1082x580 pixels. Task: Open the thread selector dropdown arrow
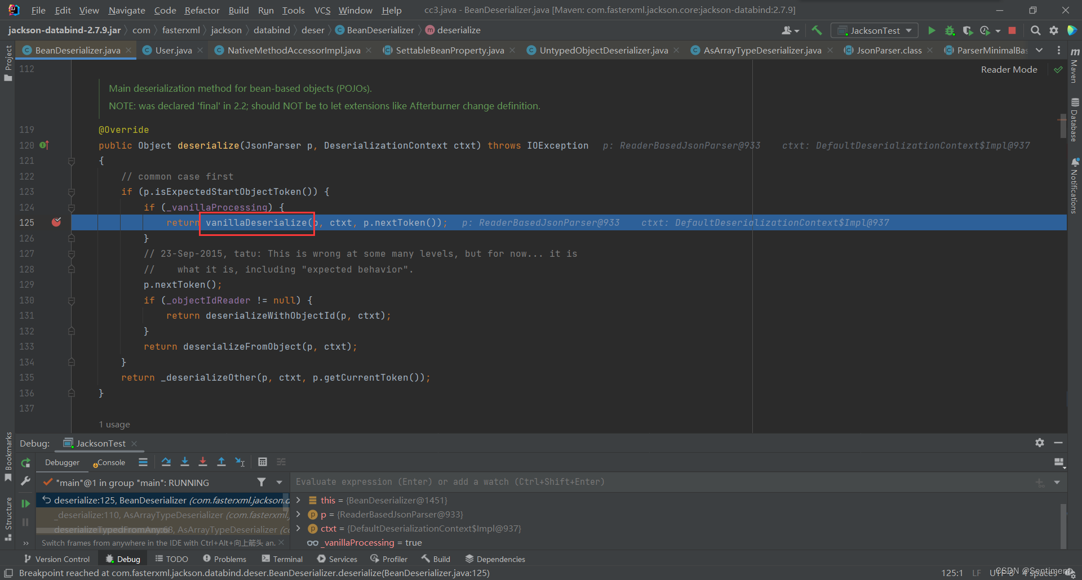(x=279, y=482)
